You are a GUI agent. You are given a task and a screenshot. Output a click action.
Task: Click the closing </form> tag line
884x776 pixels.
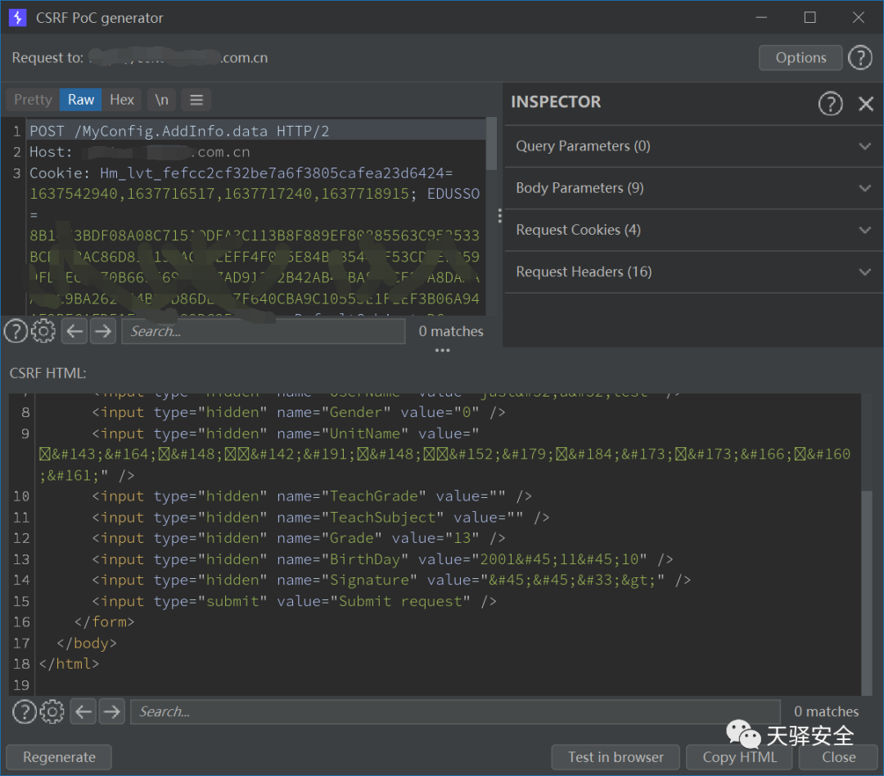click(x=104, y=621)
